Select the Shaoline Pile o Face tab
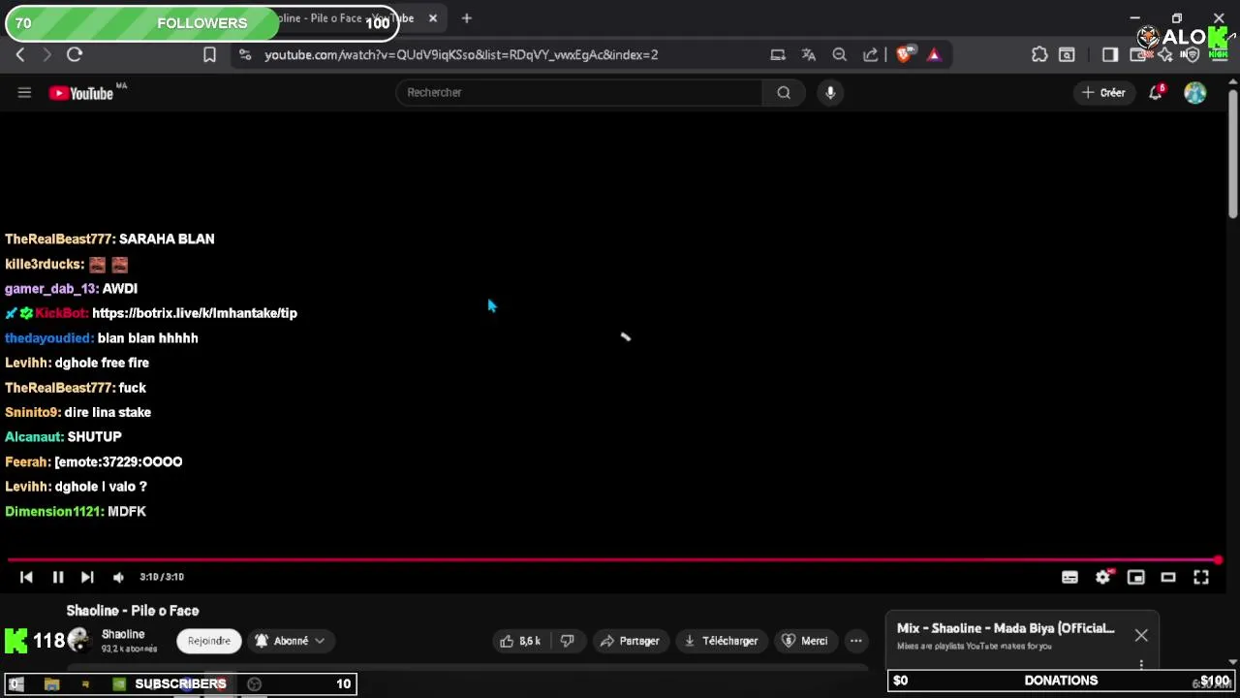 tap(344, 18)
